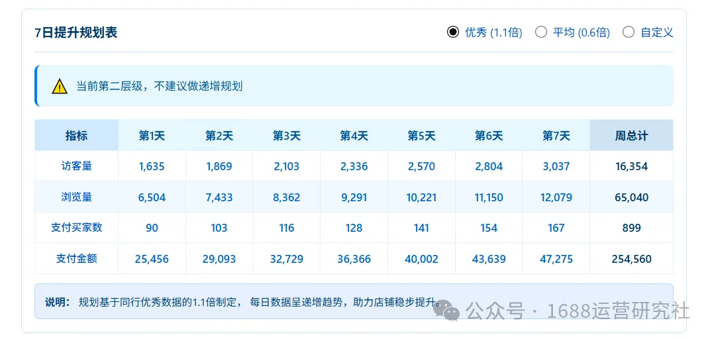Click the 第3天 column header
Image resolution: width=712 pixels, height=339 pixels.
pos(287,135)
